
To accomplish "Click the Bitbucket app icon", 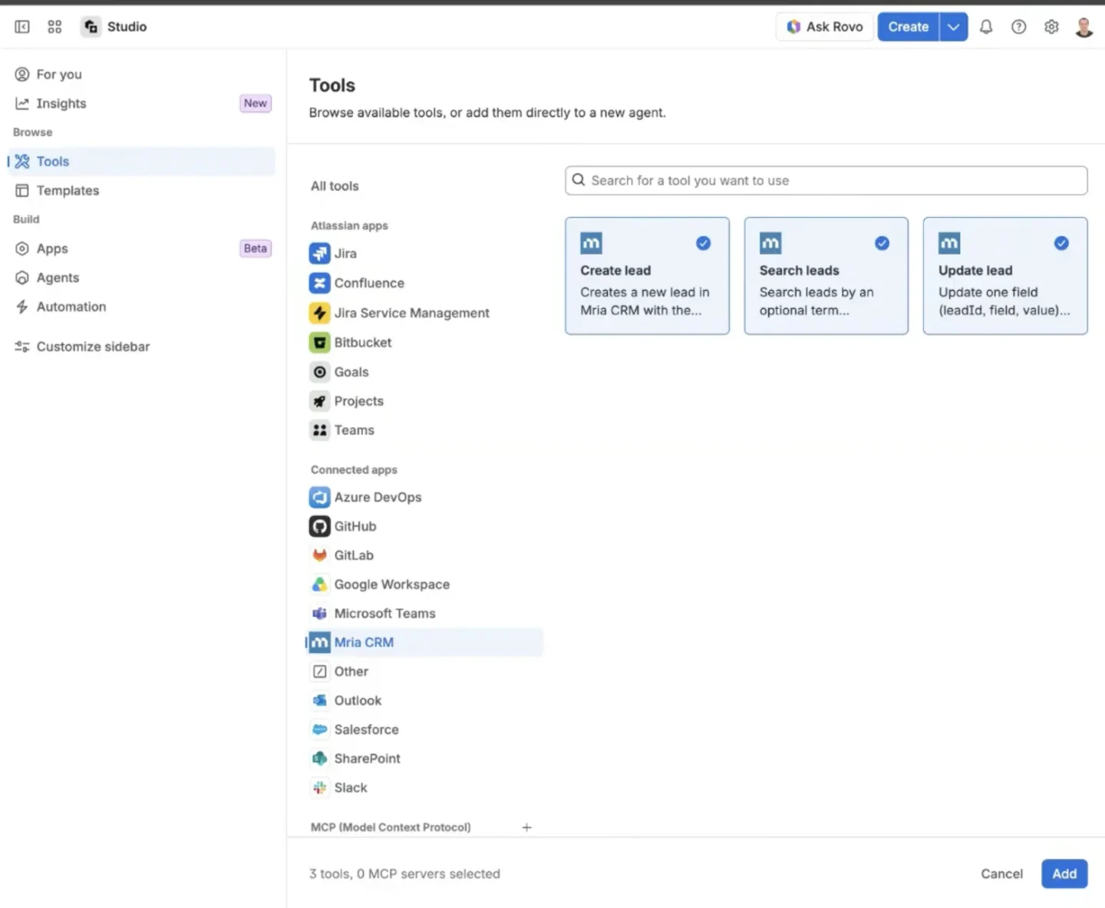I will (x=320, y=342).
